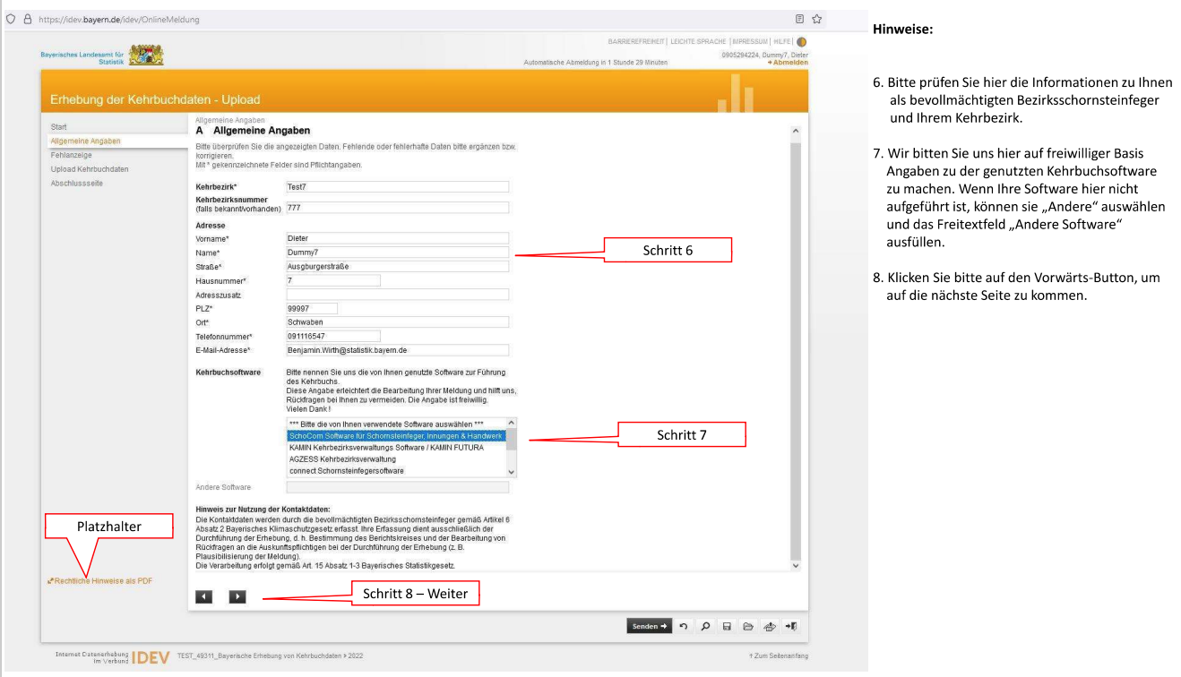This screenshot has height=677, width=1181.
Task: Click the '0905294224, Dummy7, Dieter' user text
Action: pos(764,56)
